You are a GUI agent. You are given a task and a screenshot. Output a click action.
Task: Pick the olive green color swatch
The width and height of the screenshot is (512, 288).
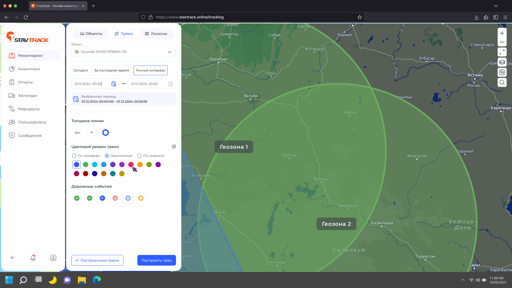(x=149, y=165)
